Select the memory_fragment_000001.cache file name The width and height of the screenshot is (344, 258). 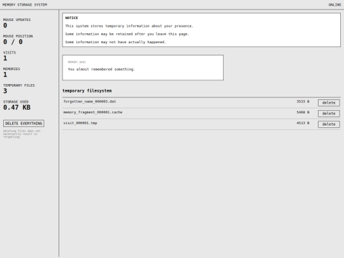(93, 112)
